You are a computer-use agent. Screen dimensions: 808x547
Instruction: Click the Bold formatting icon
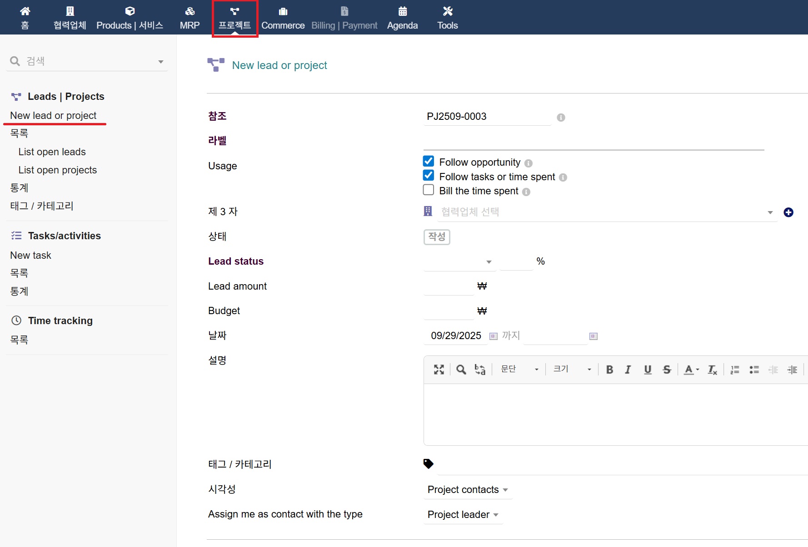click(609, 370)
